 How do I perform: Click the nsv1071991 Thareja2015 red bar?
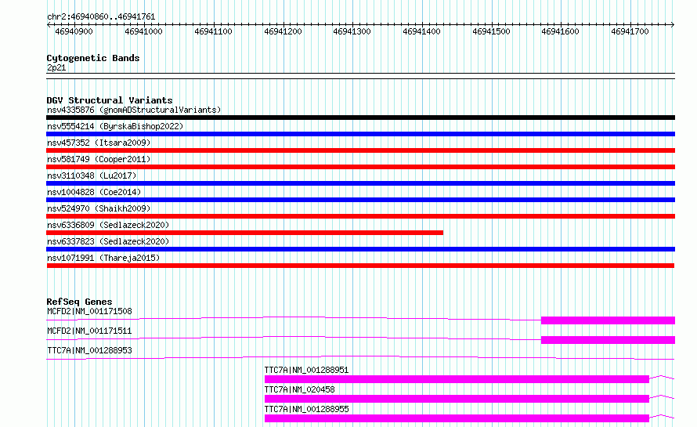(x=360, y=266)
